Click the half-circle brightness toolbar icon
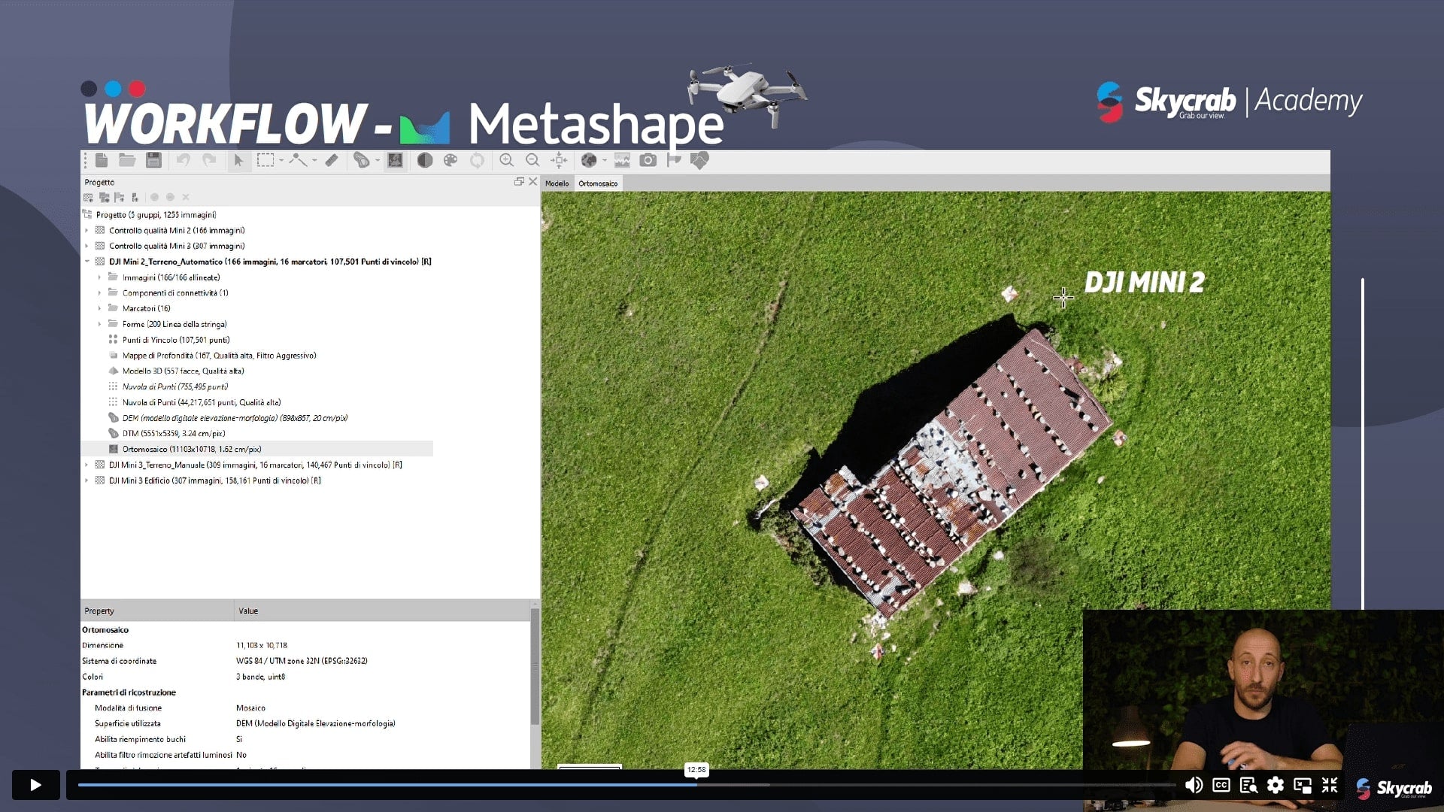The image size is (1444, 812). click(x=425, y=160)
